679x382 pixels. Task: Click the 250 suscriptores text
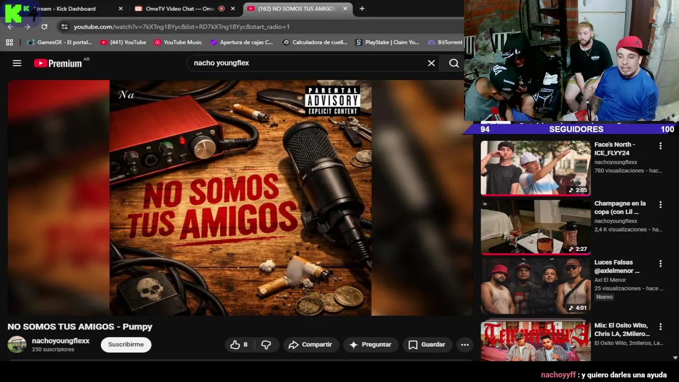(x=53, y=350)
